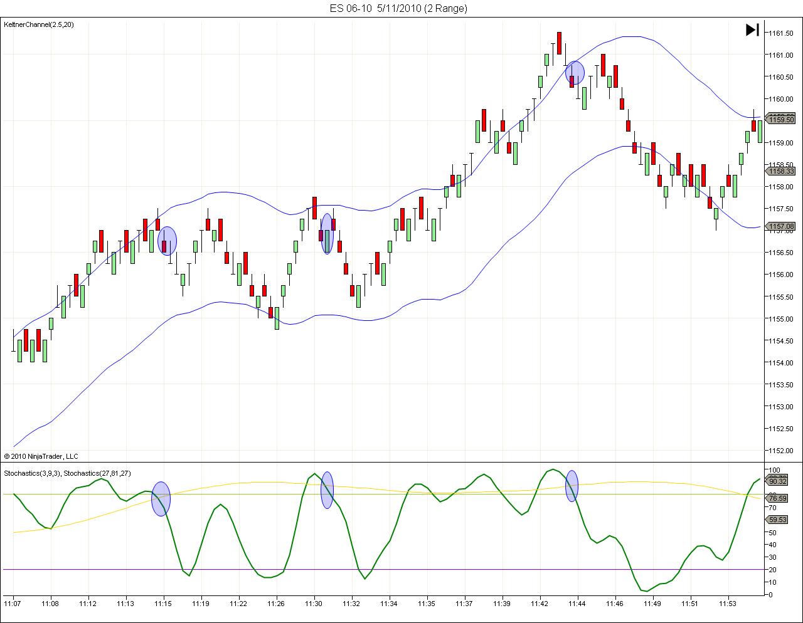Click the 11:35 time axis label

427,604
